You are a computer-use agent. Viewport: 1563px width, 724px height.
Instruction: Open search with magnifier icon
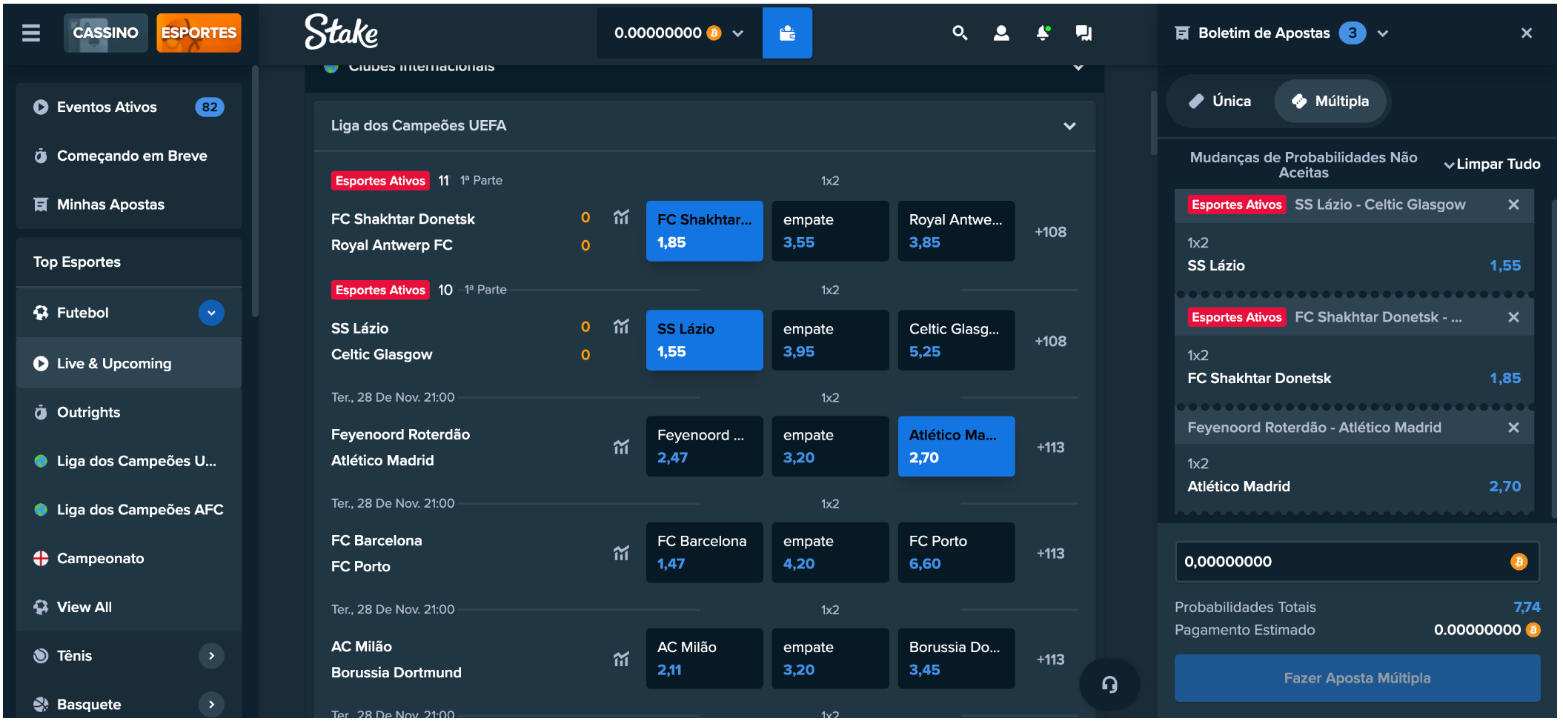pos(960,33)
